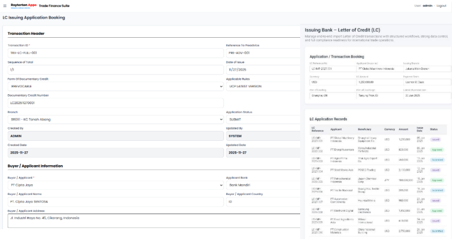
Task: Click the Buyer / Applicant Country field
Action: (263, 202)
